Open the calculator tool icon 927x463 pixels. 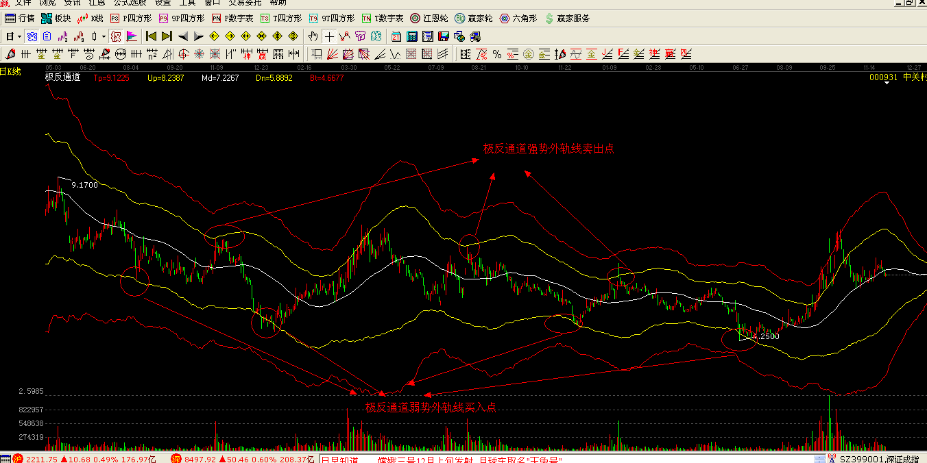(413, 36)
